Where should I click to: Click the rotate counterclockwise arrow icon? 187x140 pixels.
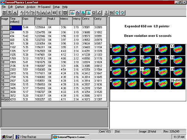click(x=117, y=13)
